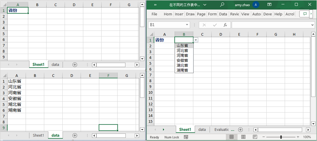Click the horizontal scroll right arrow in the right workbook
This screenshot has height=141, width=317.
(x=308, y=130)
